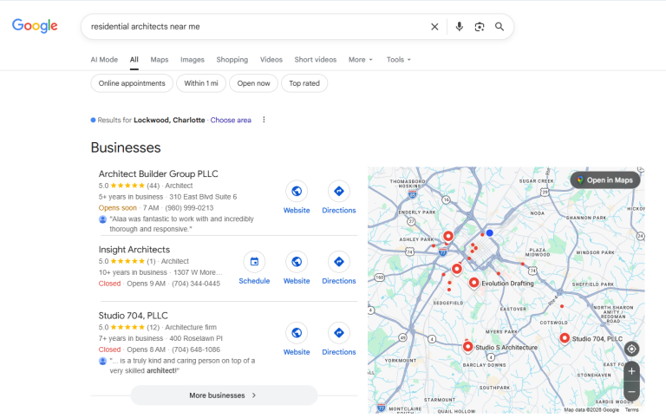Select the Studio 704, PLLC map pin
This screenshot has height=418, width=666.
click(x=565, y=338)
